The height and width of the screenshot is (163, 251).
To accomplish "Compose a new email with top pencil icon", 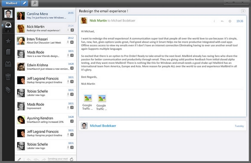I will 24,3.
